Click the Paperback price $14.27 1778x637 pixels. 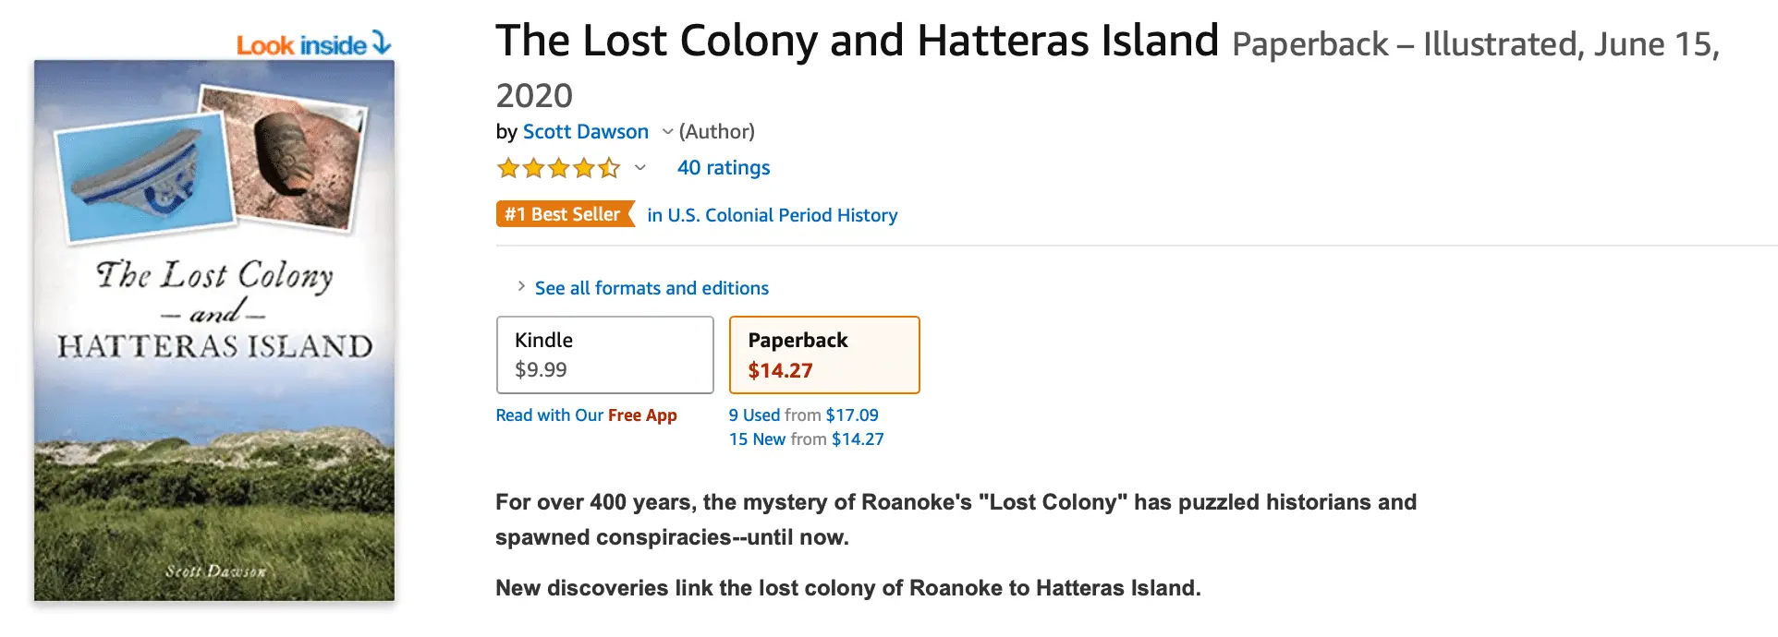click(780, 371)
